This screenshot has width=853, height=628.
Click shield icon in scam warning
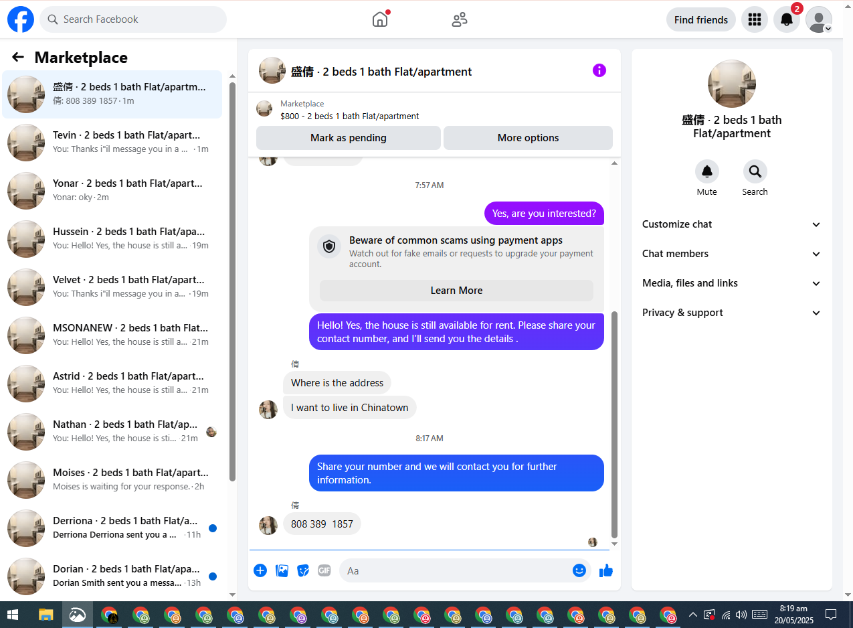pyautogui.click(x=328, y=247)
